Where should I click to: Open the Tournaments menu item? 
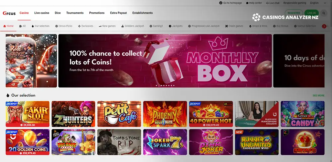tap(75, 13)
